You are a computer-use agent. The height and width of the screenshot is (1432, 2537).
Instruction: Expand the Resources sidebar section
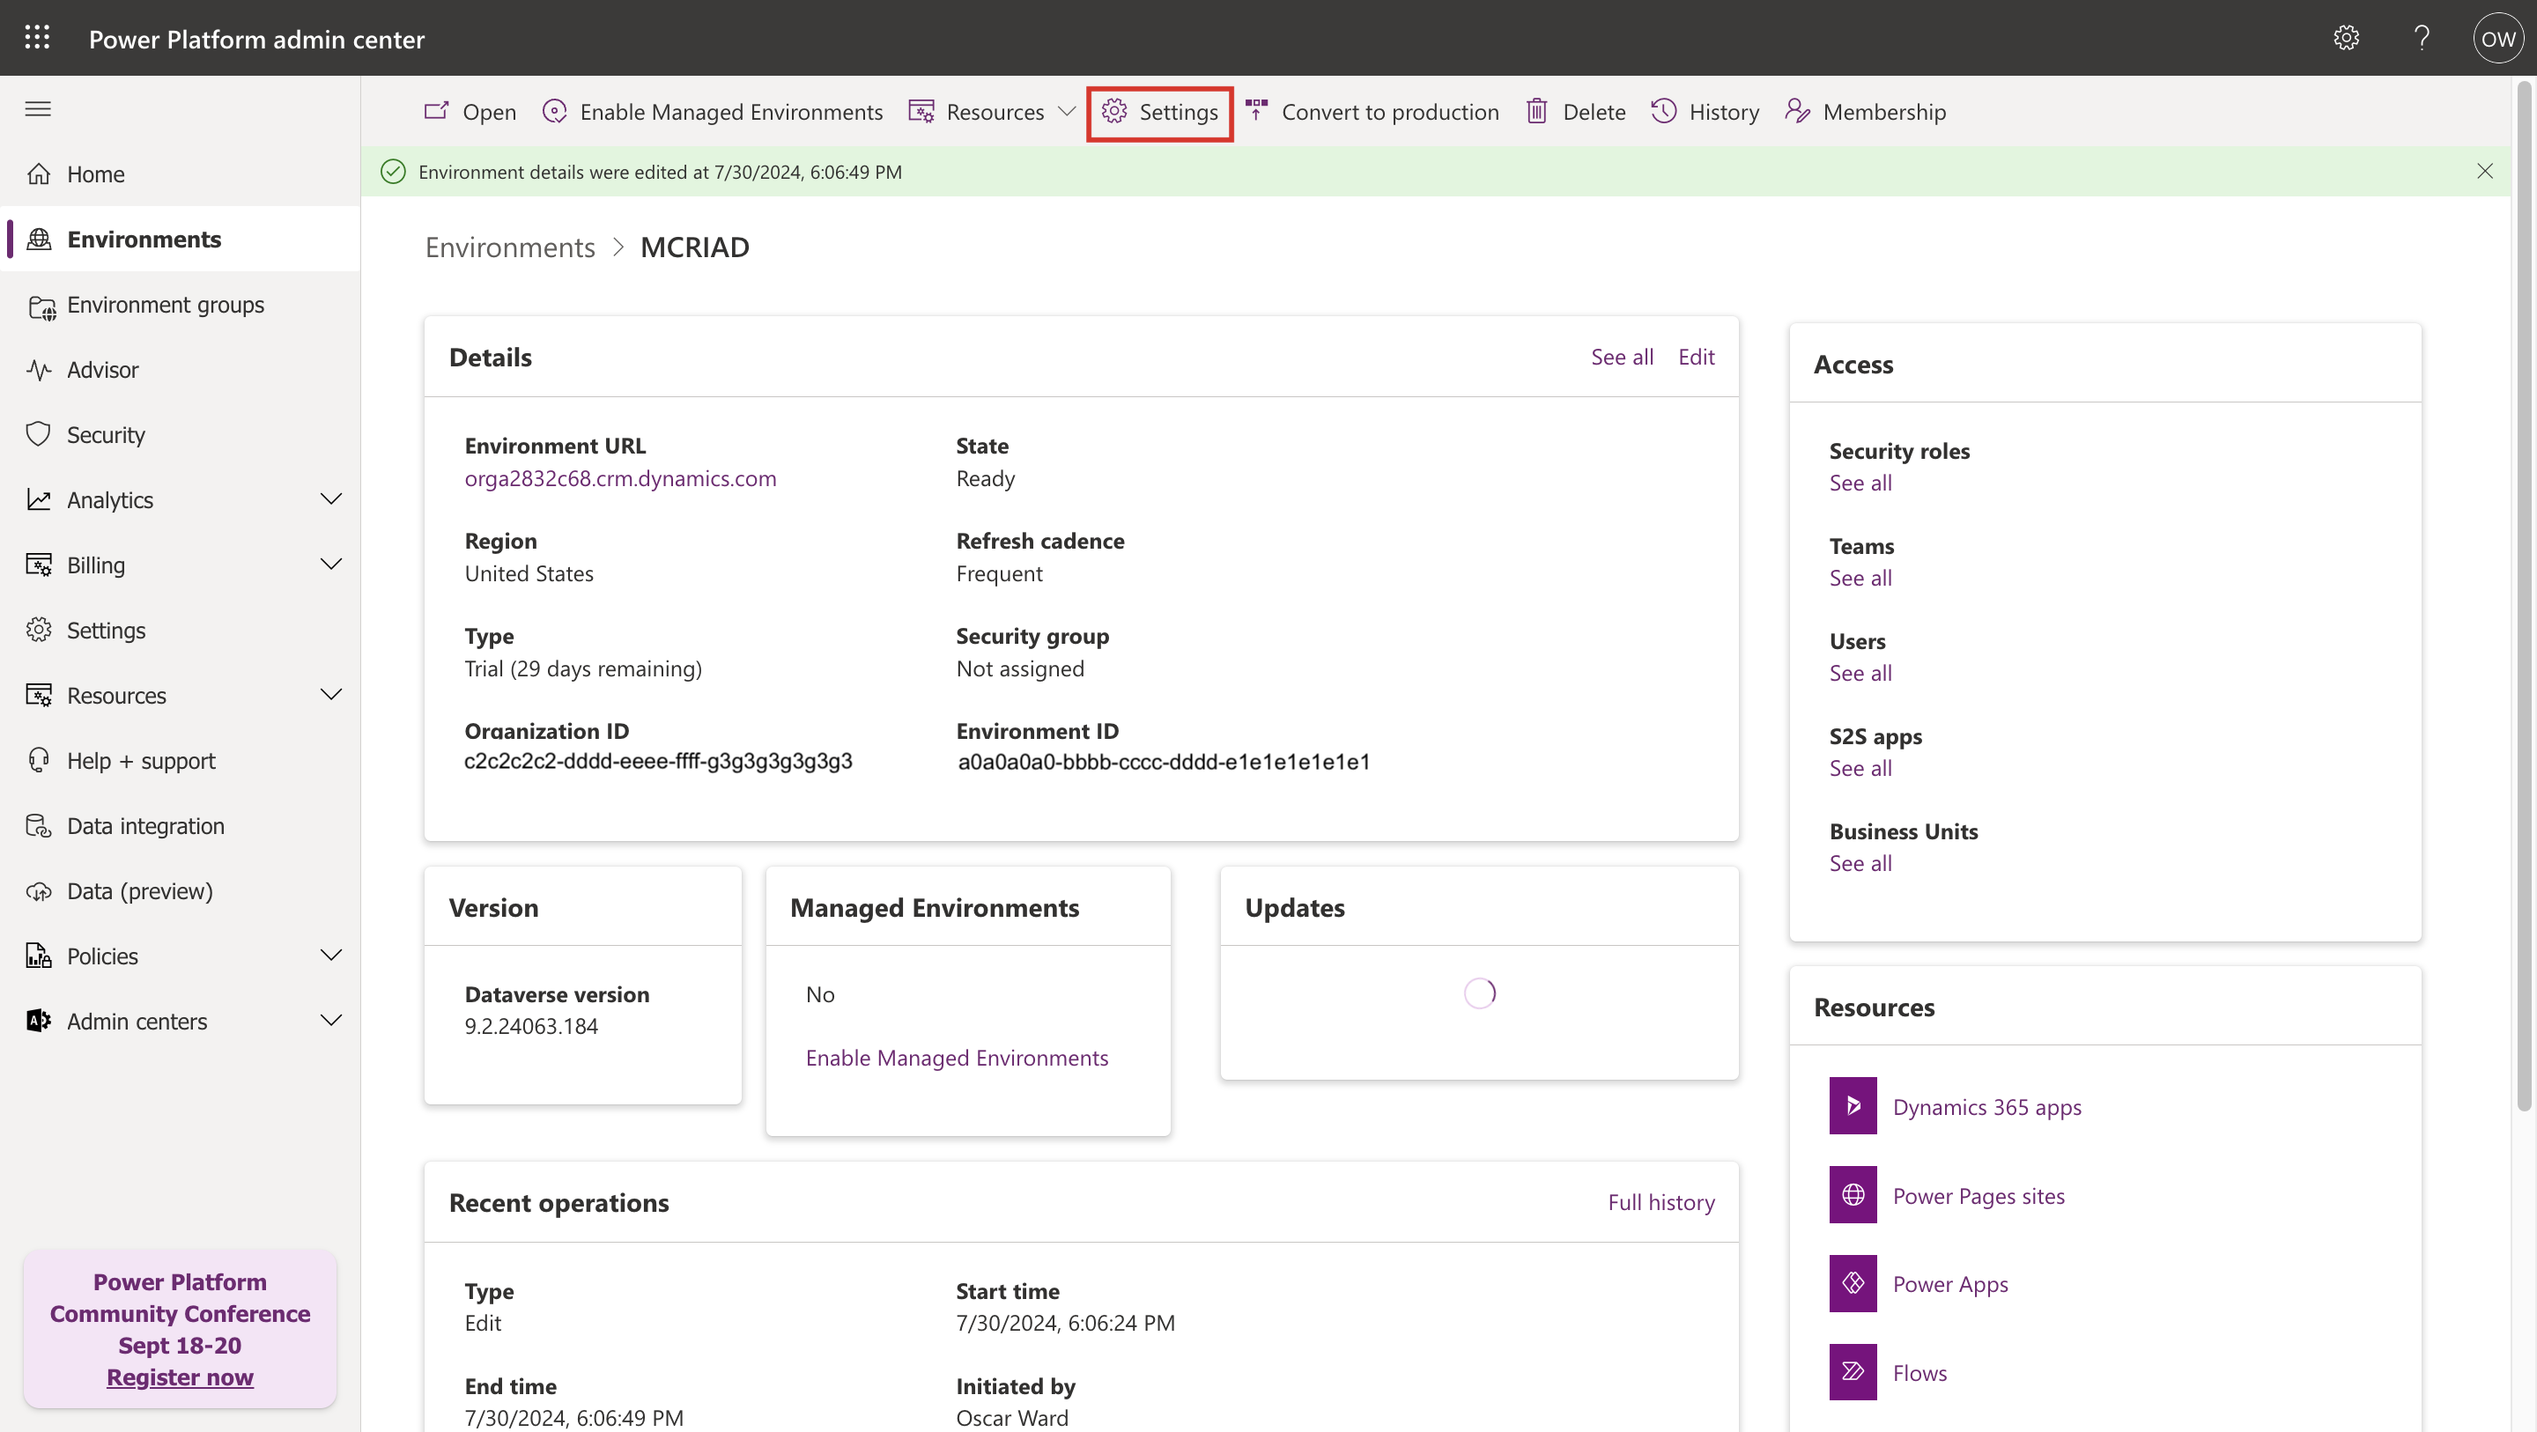point(332,694)
